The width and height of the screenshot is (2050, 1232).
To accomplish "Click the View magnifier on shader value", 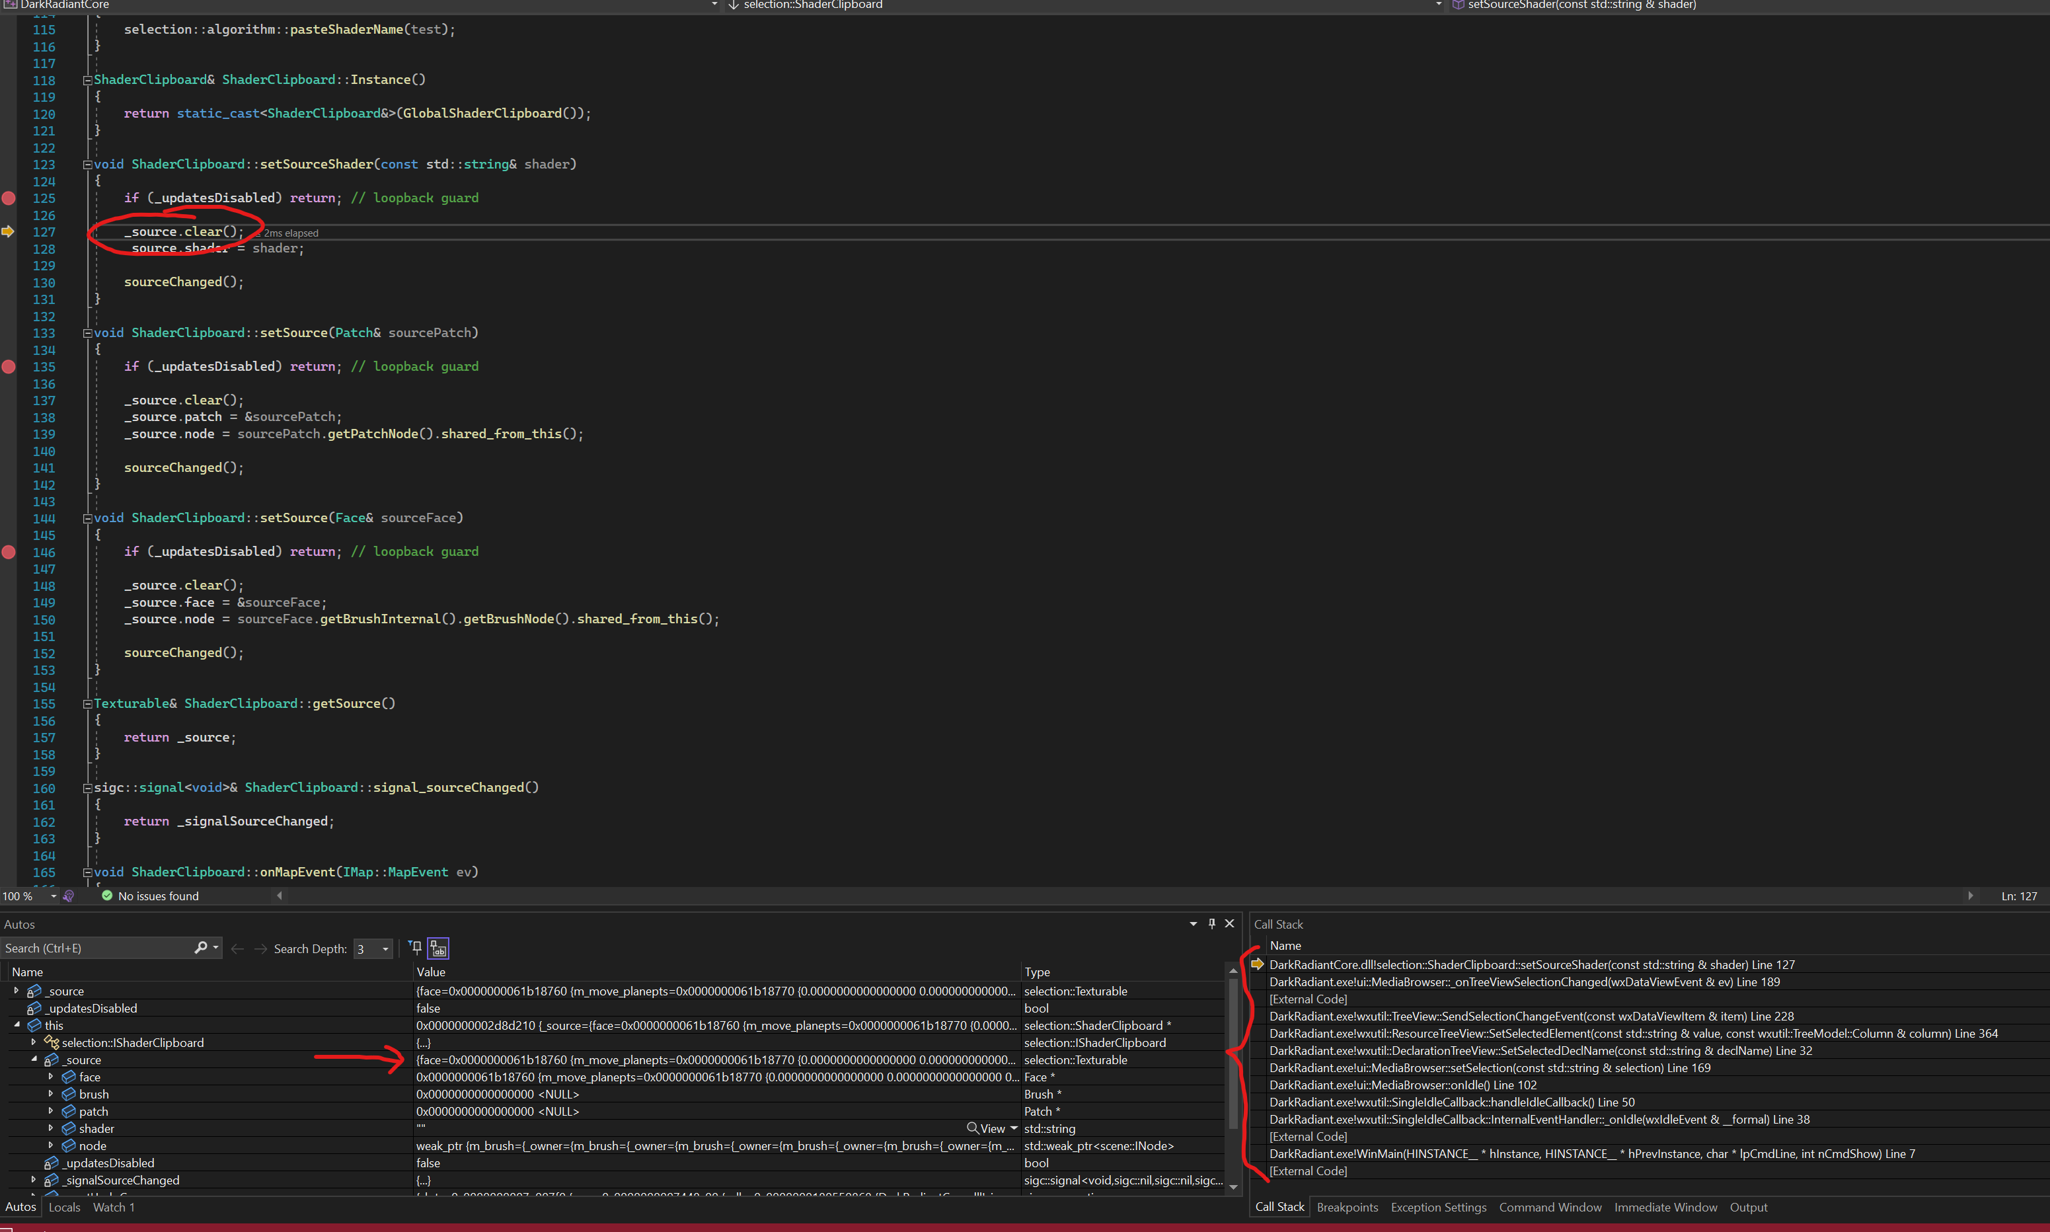I will pyautogui.click(x=973, y=1128).
